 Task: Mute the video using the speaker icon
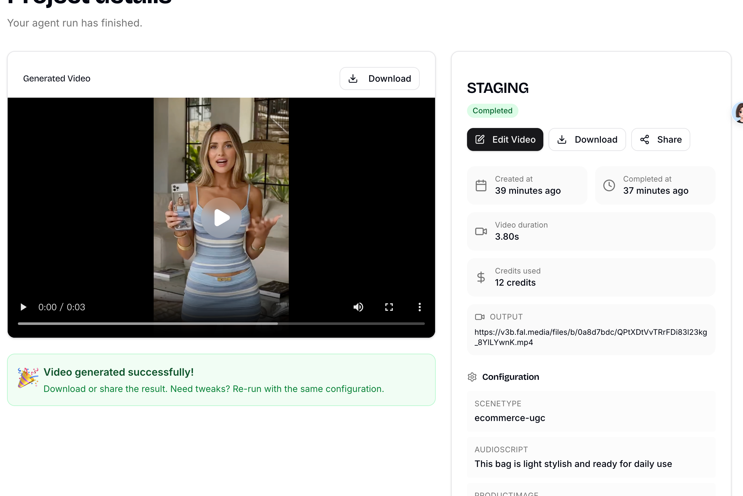[358, 307]
